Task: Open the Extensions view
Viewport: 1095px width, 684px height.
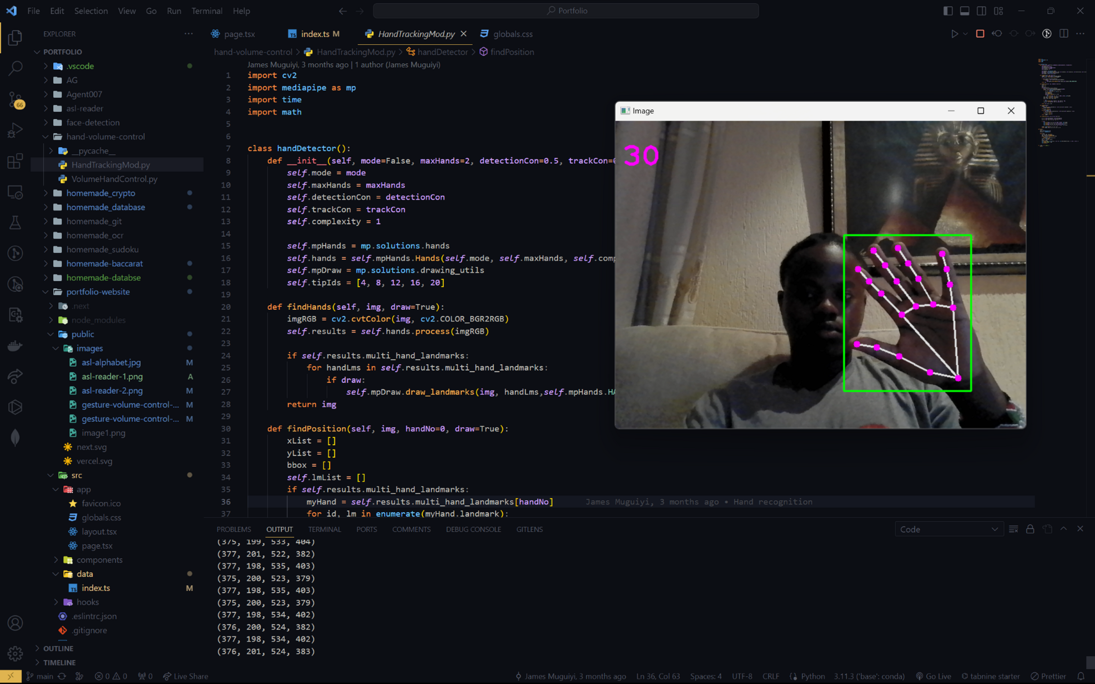Action: point(15,161)
